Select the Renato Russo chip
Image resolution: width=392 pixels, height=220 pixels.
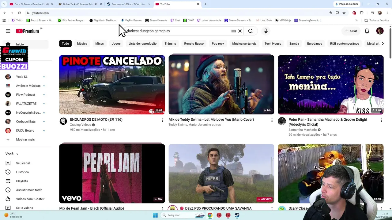[x=194, y=43]
